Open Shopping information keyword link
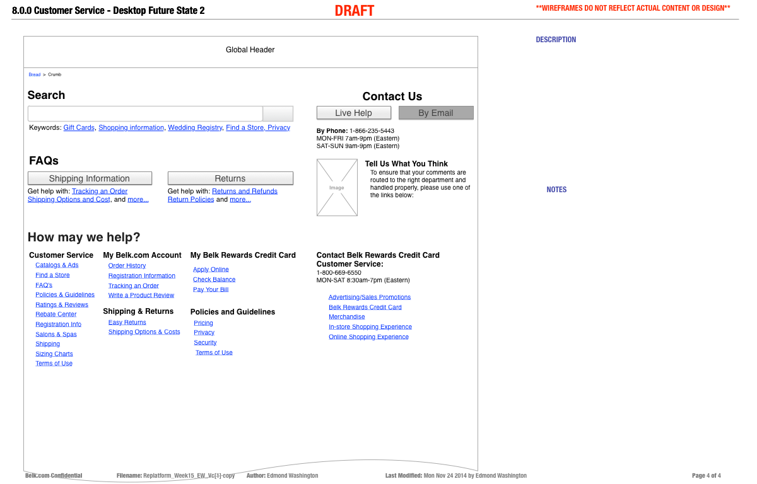This screenshot has height=484, width=757. point(131,127)
